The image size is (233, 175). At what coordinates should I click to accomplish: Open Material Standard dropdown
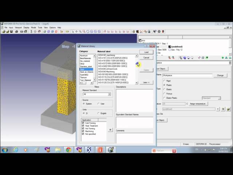[x=97, y=94]
